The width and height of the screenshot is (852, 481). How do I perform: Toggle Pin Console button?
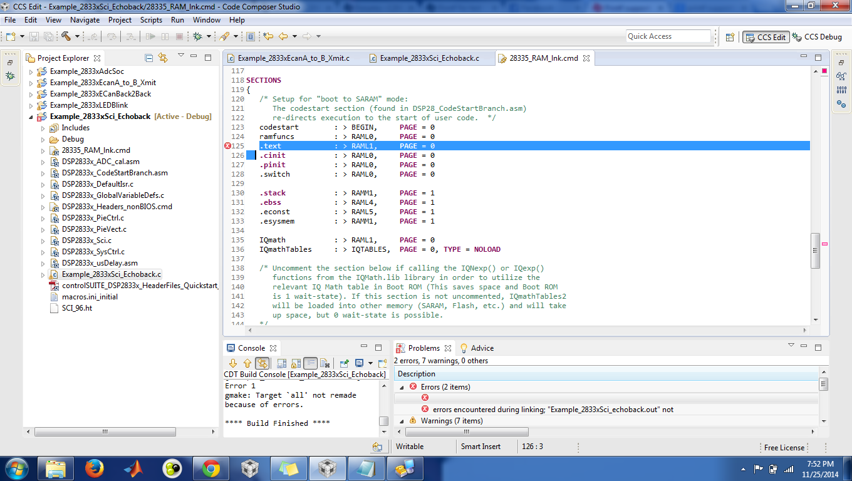pyautogui.click(x=344, y=363)
